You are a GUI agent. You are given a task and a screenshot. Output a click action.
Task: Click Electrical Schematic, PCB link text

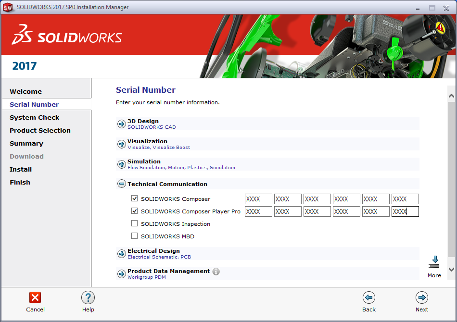coord(159,257)
